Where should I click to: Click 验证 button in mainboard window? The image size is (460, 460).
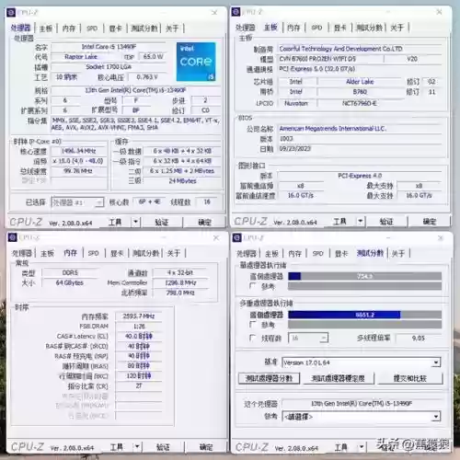(386, 221)
